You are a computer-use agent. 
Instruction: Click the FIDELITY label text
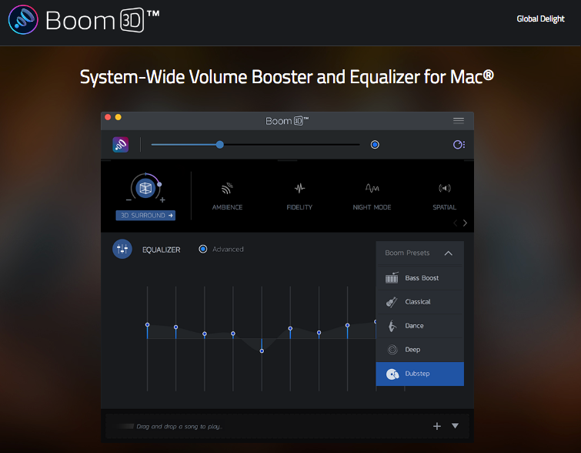299,207
